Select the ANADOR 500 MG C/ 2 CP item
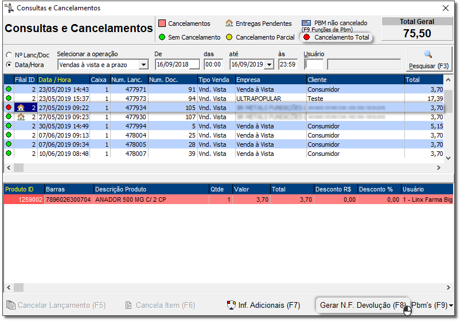The height and width of the screenshot is (321, 460). click(151, 199)
